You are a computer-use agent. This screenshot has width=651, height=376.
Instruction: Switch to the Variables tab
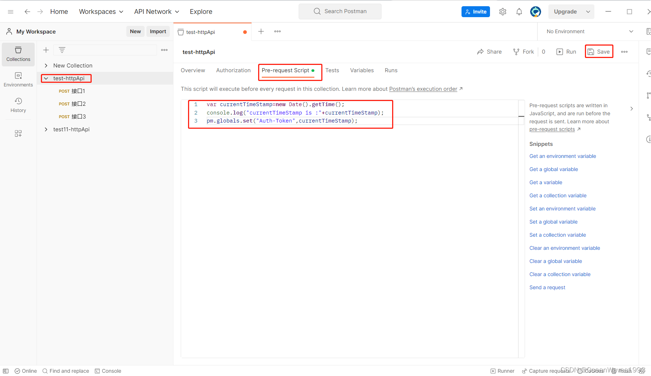(x=362, y=70)
